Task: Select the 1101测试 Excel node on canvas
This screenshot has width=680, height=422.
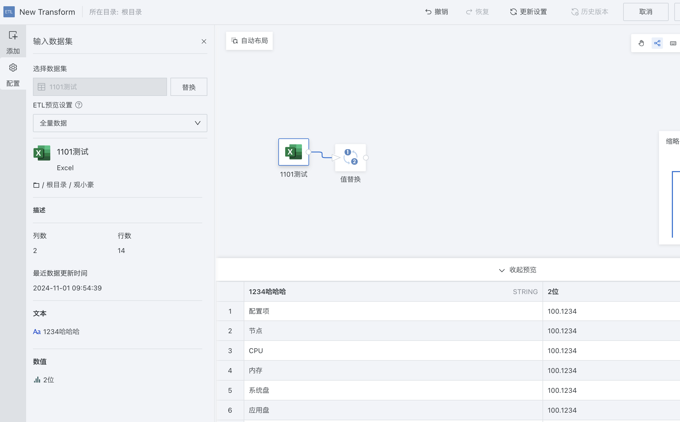Action: point(293,152)
